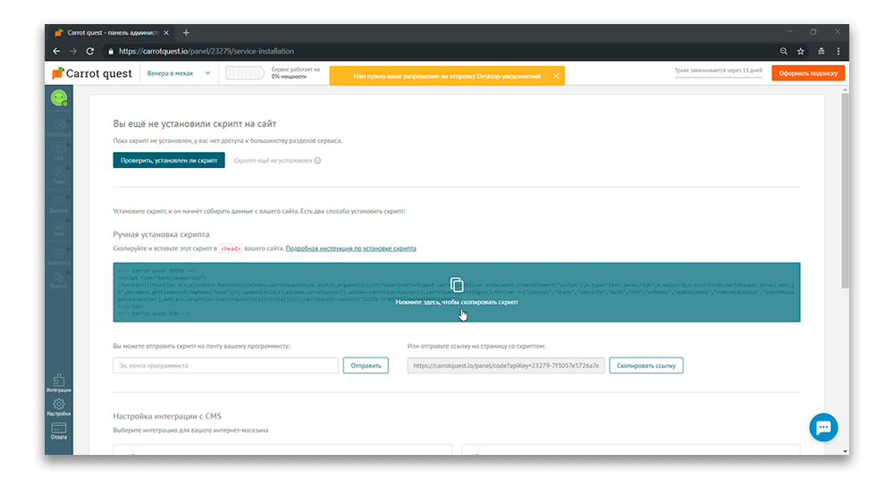Click Проверить, установлен ли скрипт button
This screenshot has height=479, width=894.
click(x=169, y=160)
